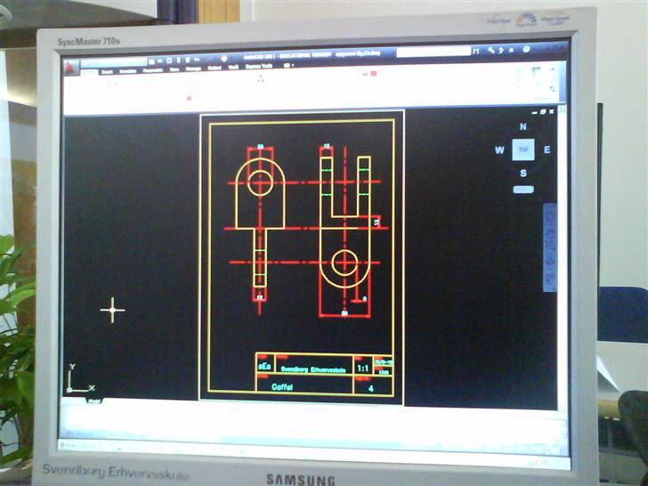Screen dimensions: 648x486
Task: Click E on the ViewCube compass
Action: click(547, 150)
